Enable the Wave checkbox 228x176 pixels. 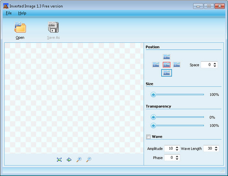coord(148,137)
